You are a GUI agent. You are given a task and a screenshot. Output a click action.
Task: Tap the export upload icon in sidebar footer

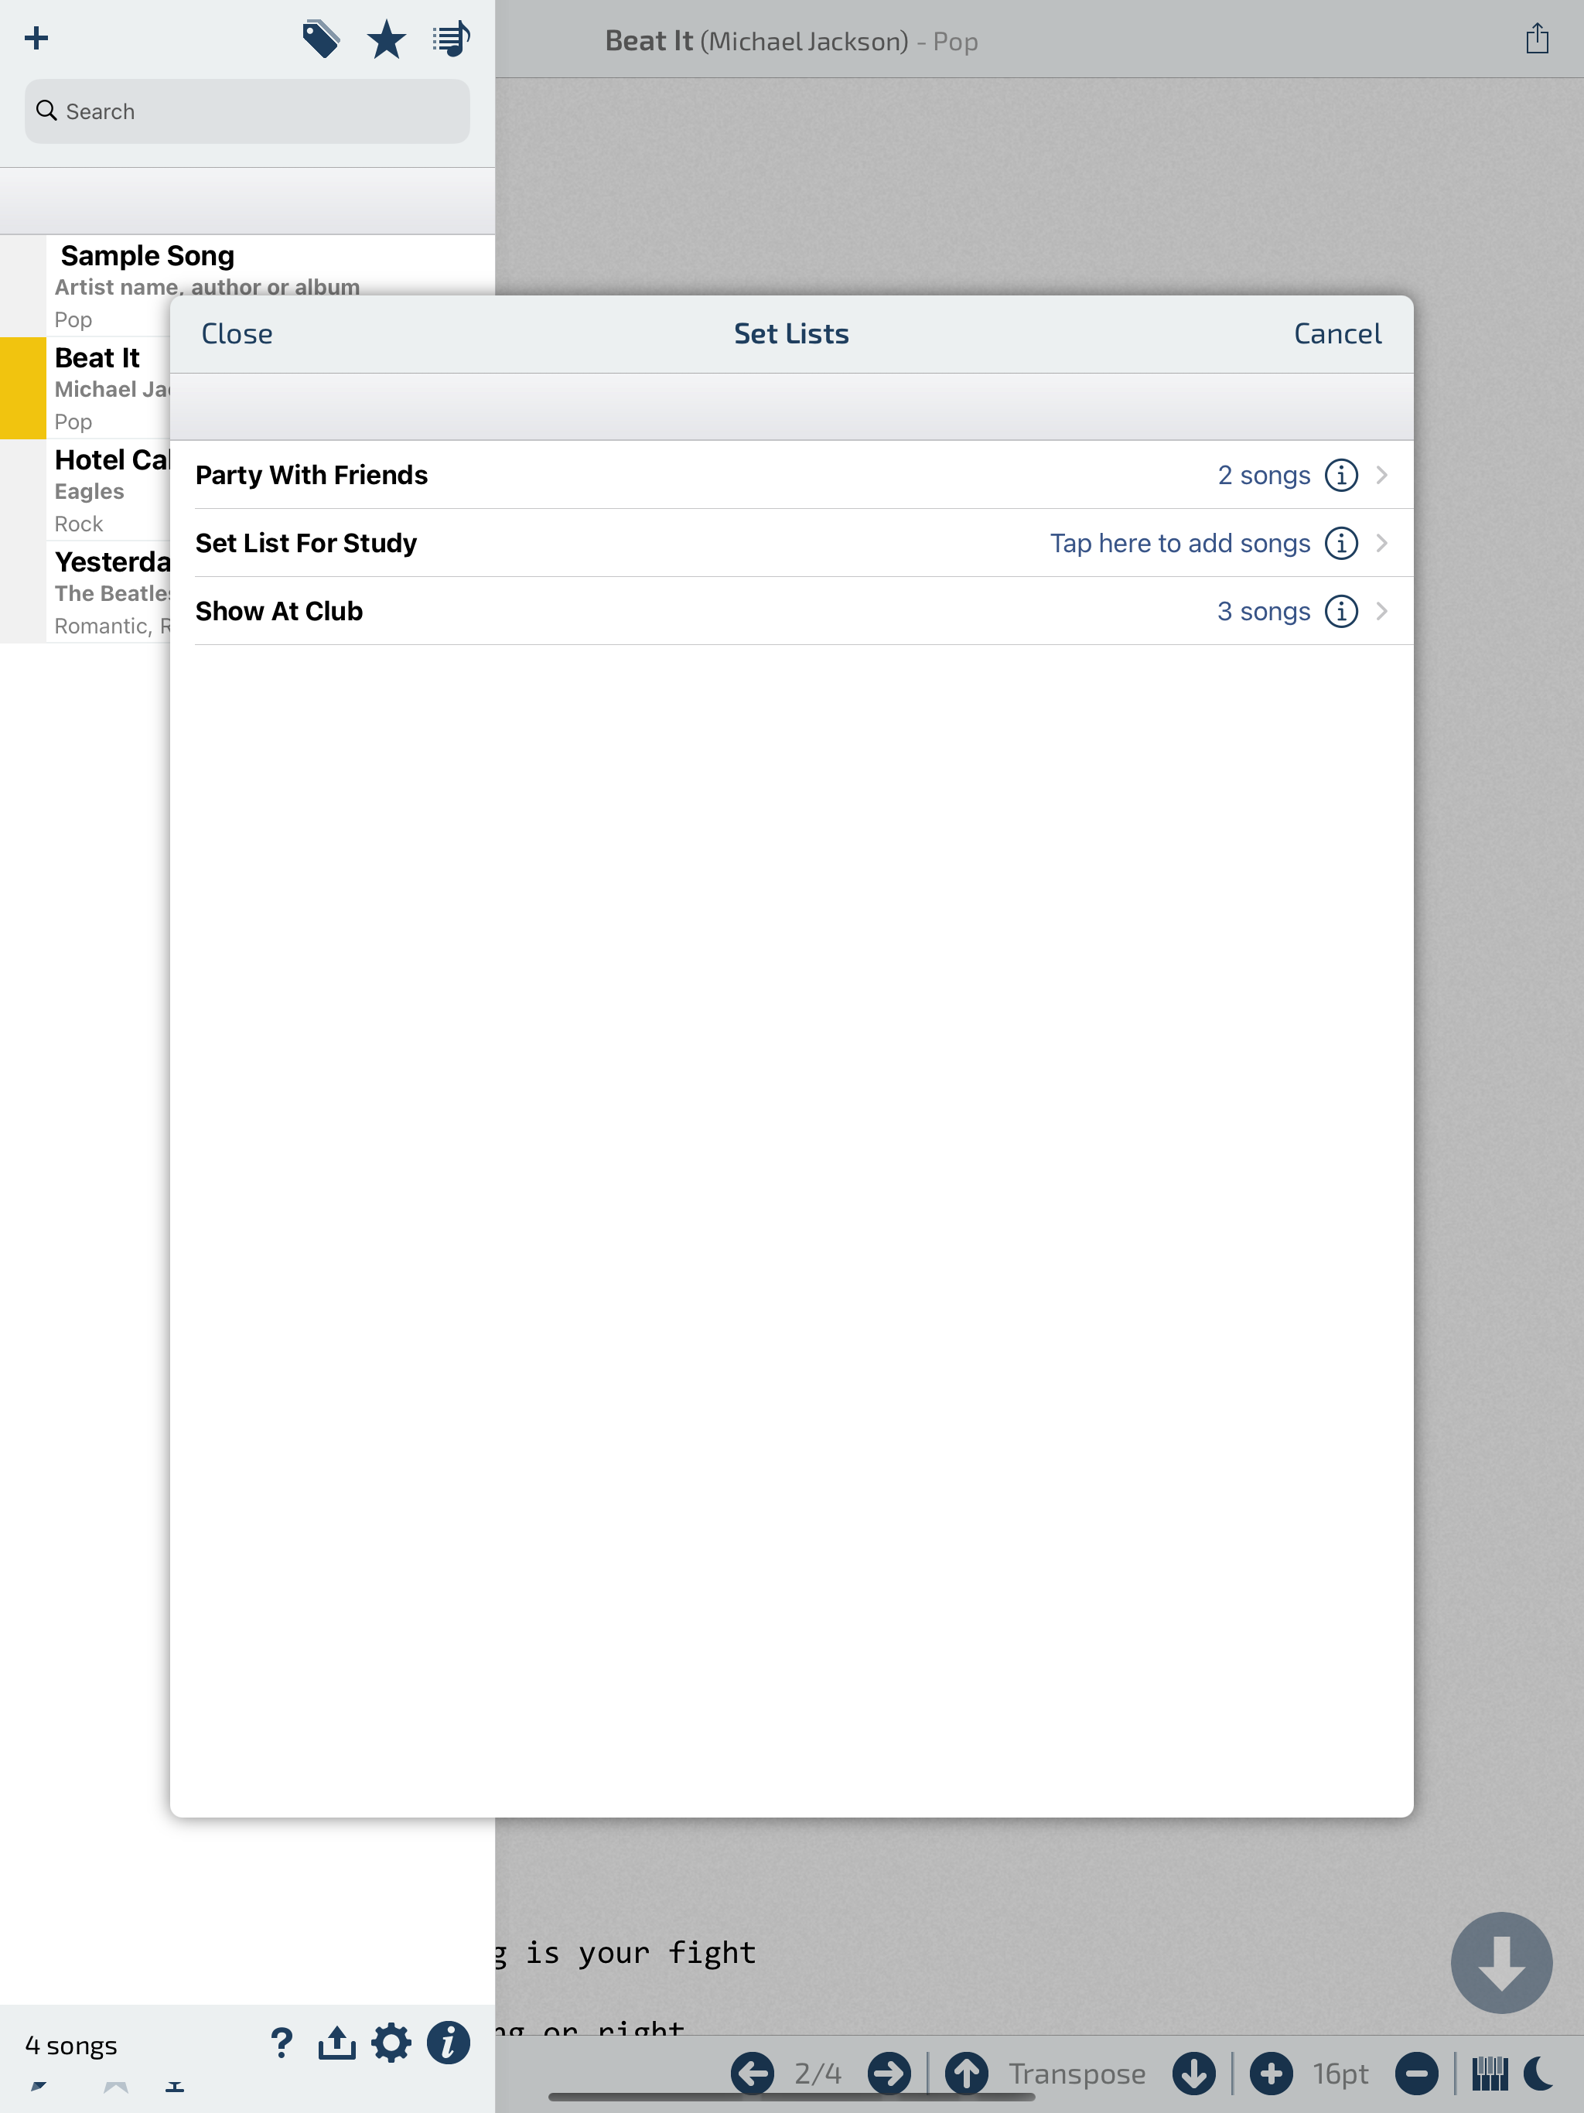pyautogui.click(x=336, y=2043)
